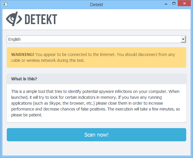Click the Detekt eye logo icon
Screen dimensions: 193x158
14,19
